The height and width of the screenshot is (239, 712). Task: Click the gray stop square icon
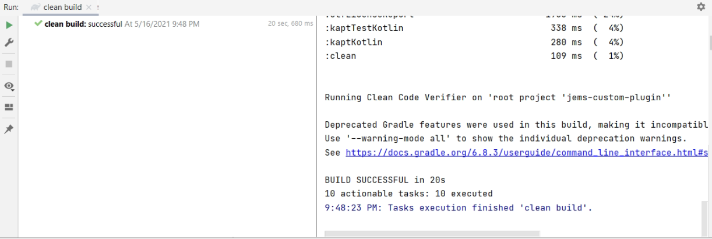[9, 64]
